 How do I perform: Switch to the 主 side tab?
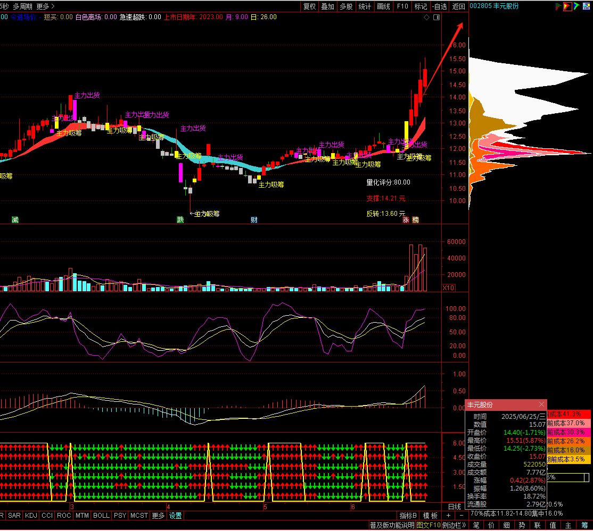coord(569,525)
